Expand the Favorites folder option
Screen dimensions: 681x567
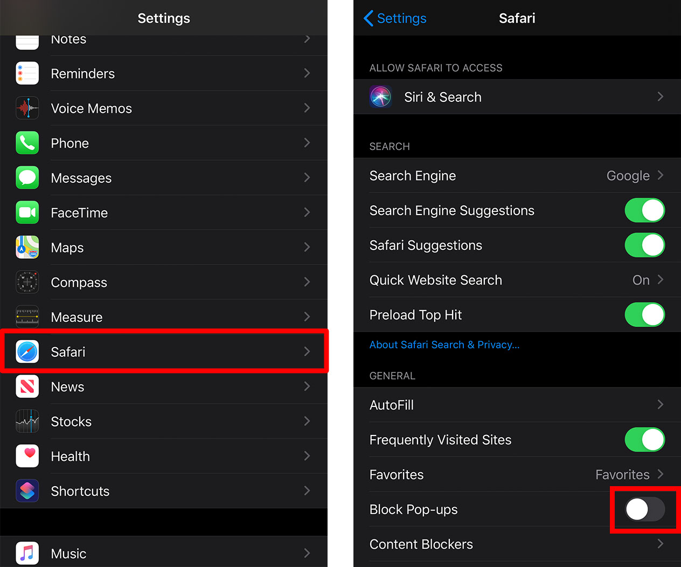pyautogui.click(x=629, y=475)
